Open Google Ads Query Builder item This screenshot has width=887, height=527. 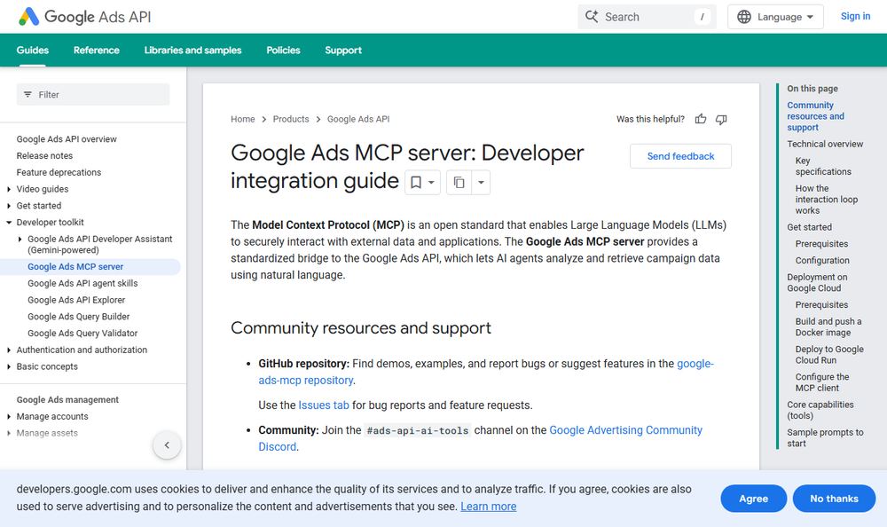[x=79, y=317]
